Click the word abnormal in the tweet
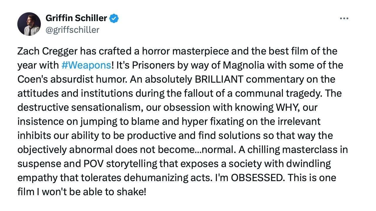 point(92,150)
